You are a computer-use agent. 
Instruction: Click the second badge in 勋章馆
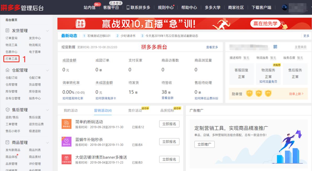259,93
